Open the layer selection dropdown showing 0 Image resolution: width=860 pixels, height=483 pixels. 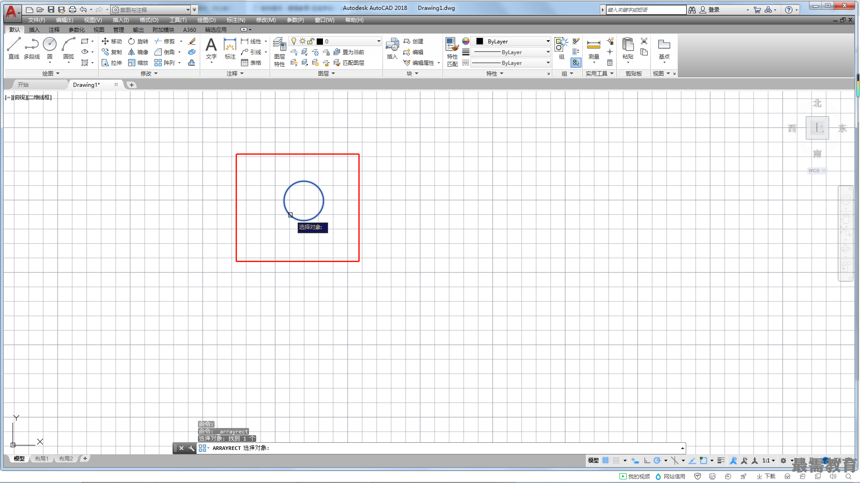(x=335, y=41)
